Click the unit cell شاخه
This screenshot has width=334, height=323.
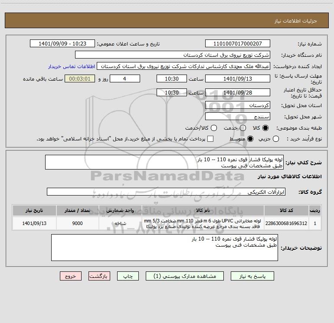click(x=120, y=223)
